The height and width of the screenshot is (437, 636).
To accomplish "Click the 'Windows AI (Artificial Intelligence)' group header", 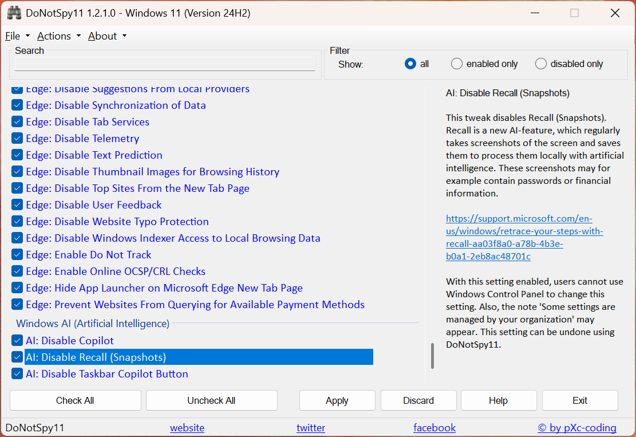I will (93, 324).
